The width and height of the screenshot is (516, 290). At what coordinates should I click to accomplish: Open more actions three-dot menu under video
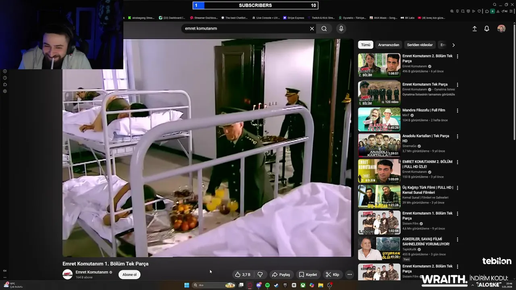350,275
